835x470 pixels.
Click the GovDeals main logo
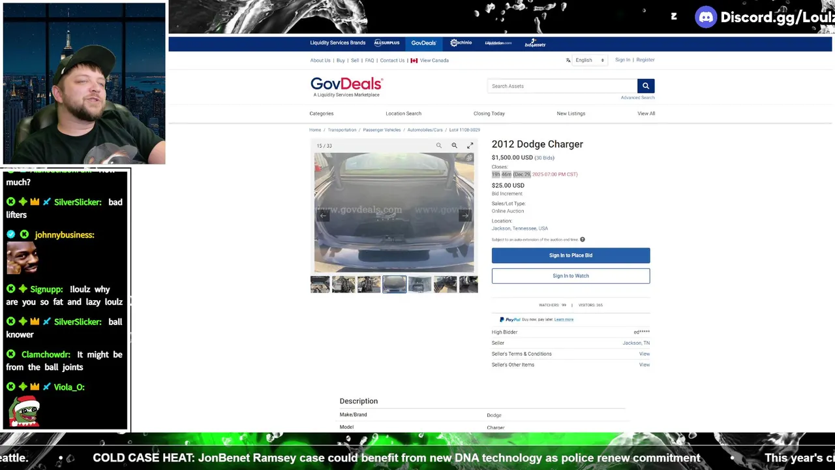pos(346,87)
